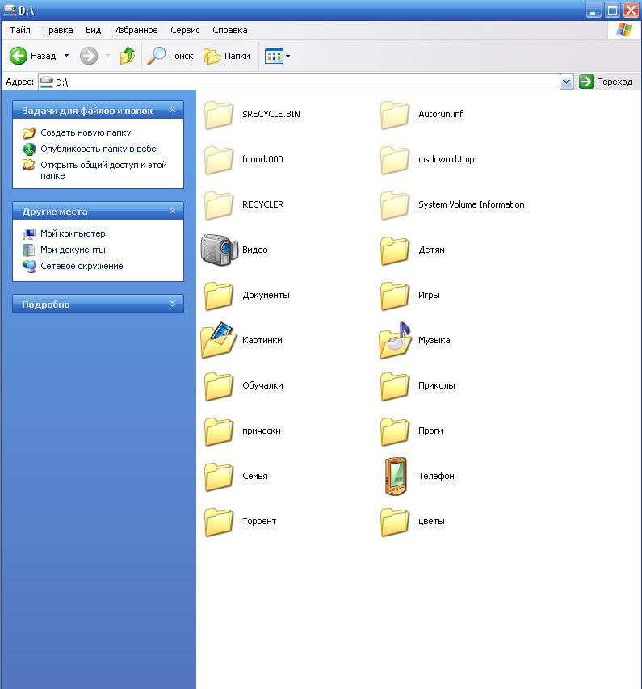Select the msdownld.tmp folder icon
The height and width of the screenshot is (689, 642).
click(x=395, y=161)
